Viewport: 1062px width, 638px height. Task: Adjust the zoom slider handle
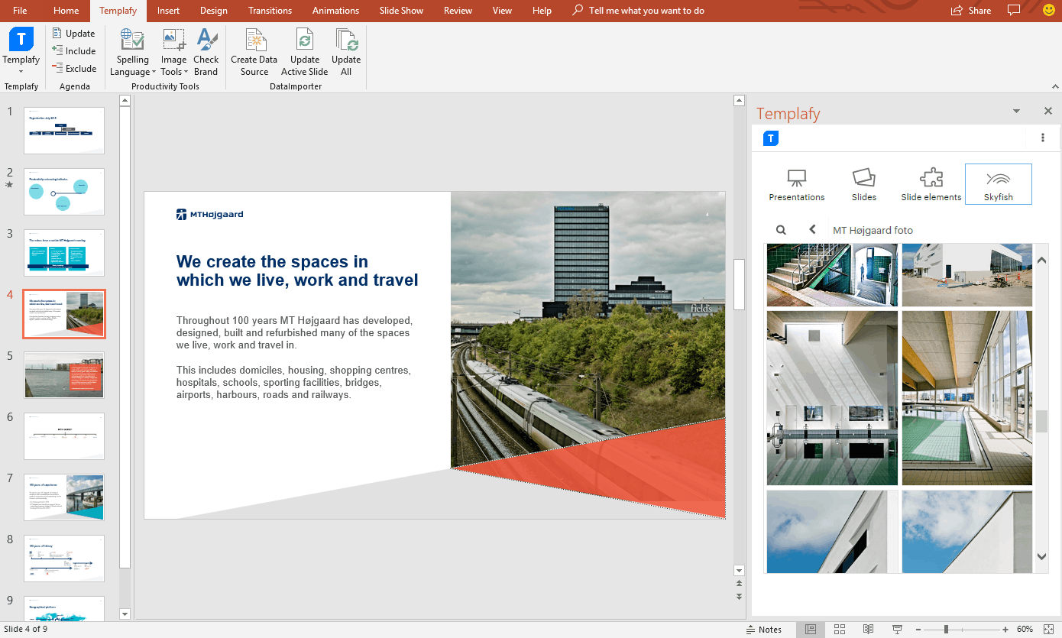[x=946, y=630]
